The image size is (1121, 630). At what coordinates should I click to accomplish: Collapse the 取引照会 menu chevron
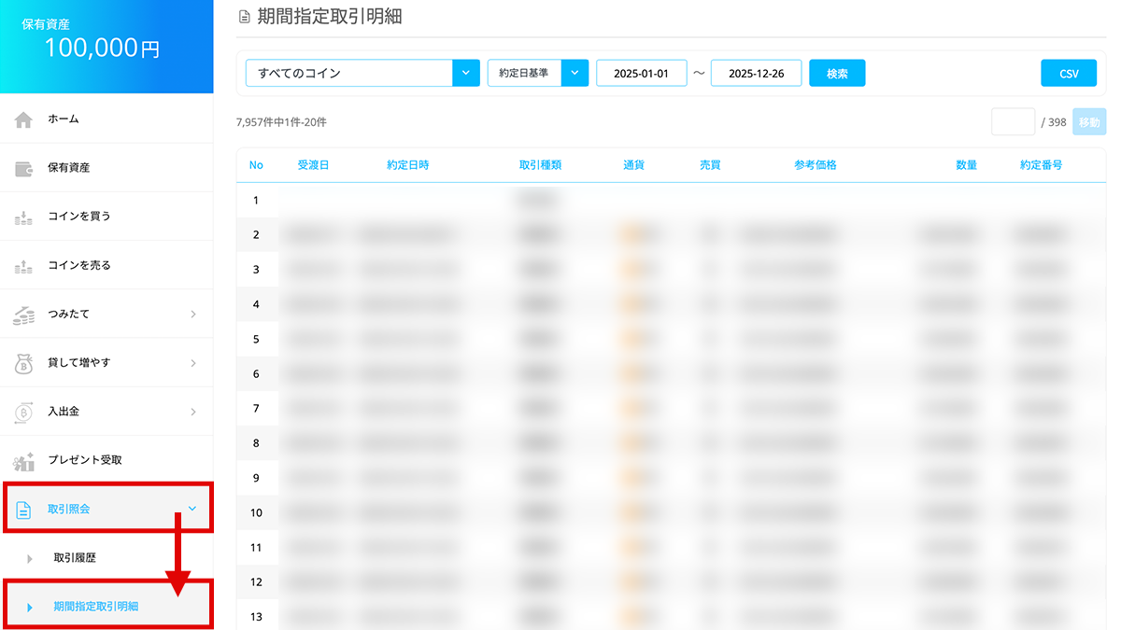click(192, 509)
